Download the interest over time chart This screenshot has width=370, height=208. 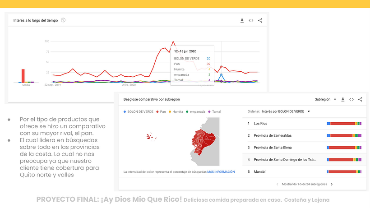(x=242, y=20)
